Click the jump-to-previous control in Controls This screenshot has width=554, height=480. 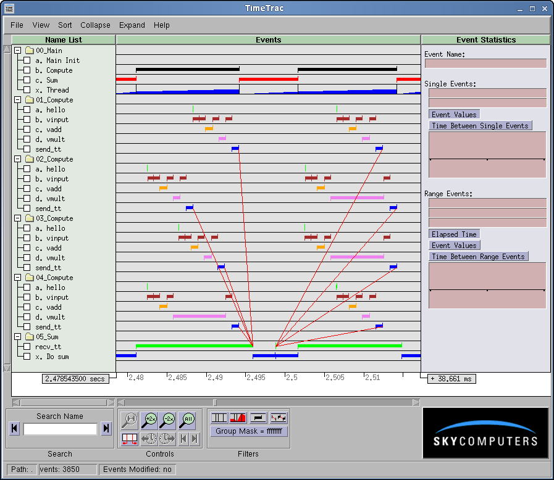pyautogui.click(x=183, y=439)
